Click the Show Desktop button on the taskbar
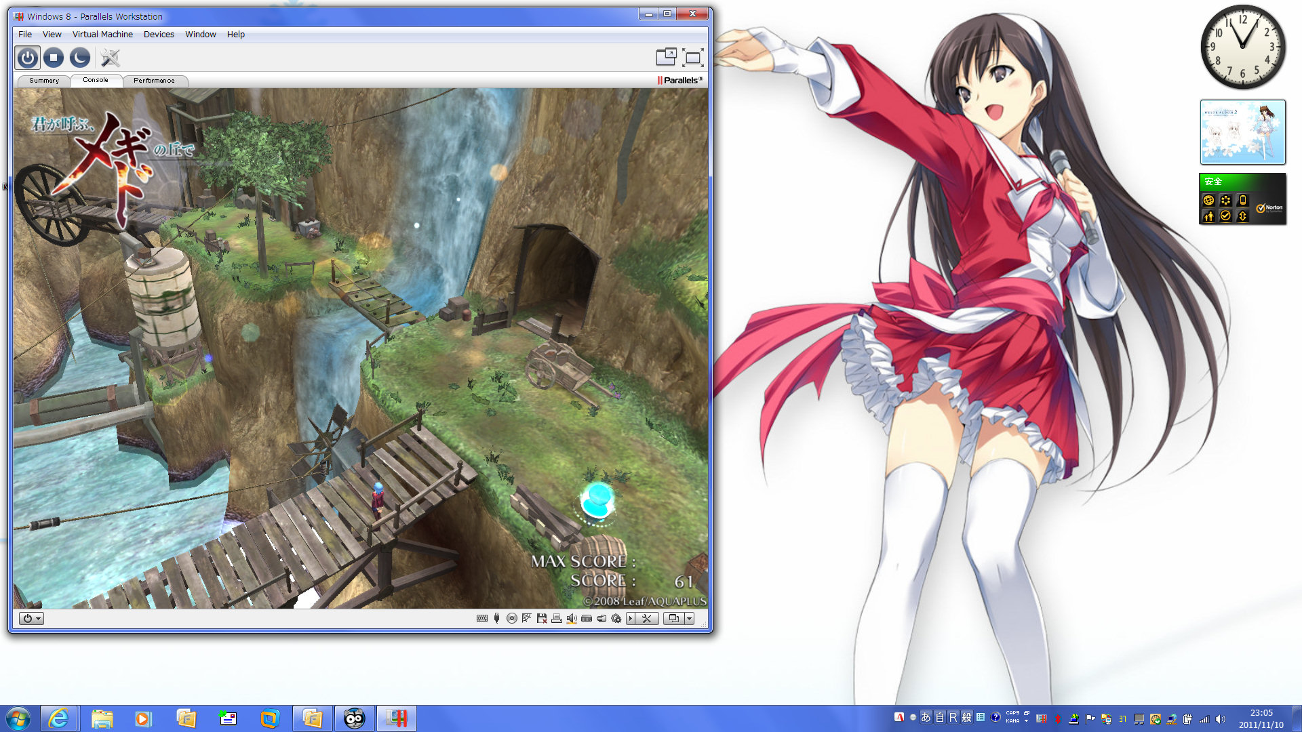This screenshot has height=732, width=1302. click(x=1297, y=718)
